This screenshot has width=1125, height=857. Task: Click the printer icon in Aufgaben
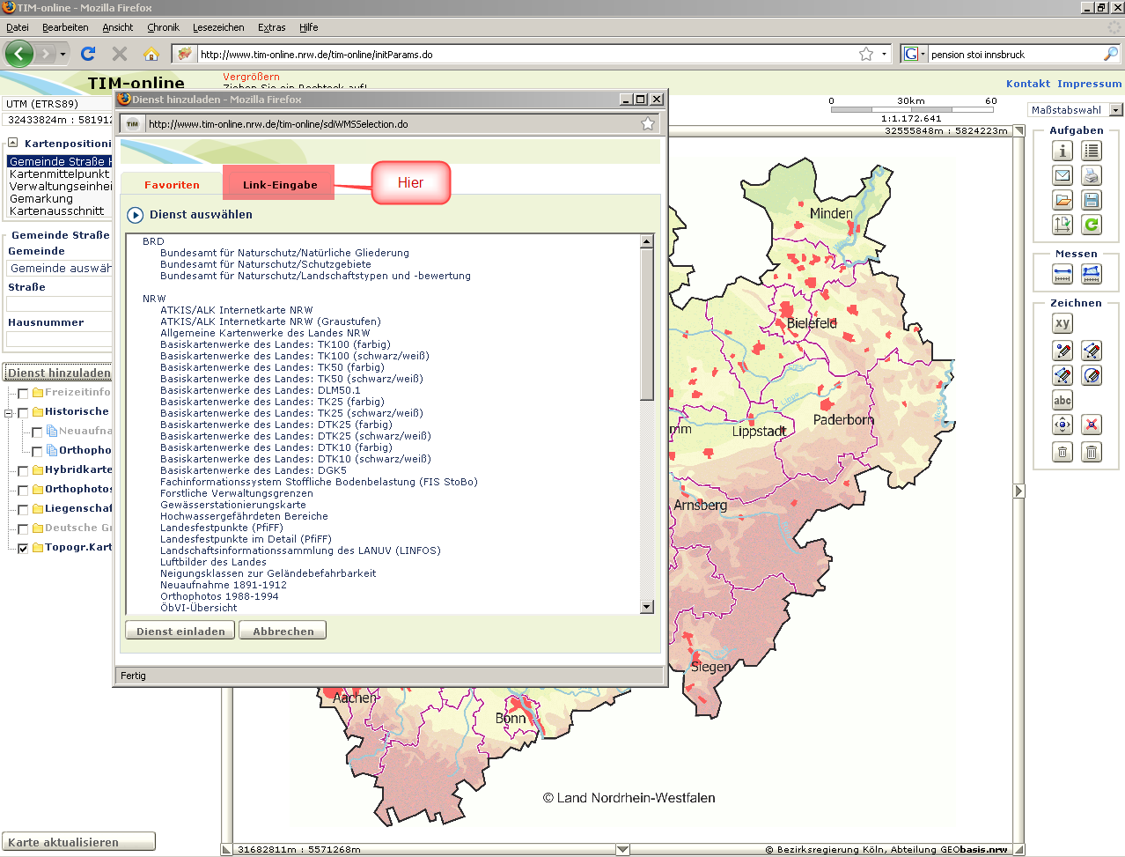point(1092,175)
